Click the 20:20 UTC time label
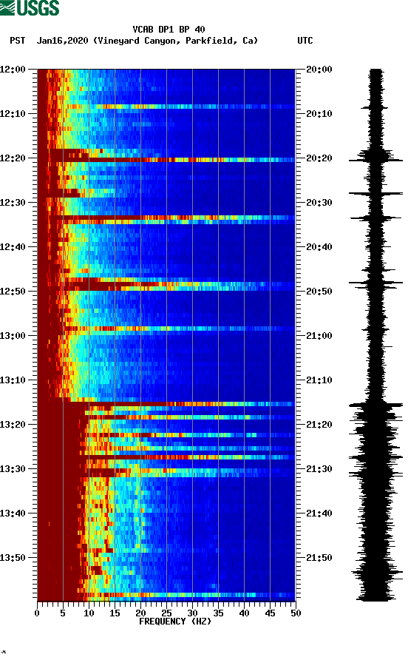408x660 pixels. tap(319, 158)
